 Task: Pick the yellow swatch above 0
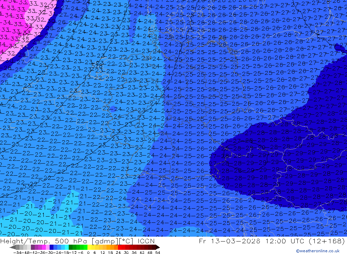89,247
